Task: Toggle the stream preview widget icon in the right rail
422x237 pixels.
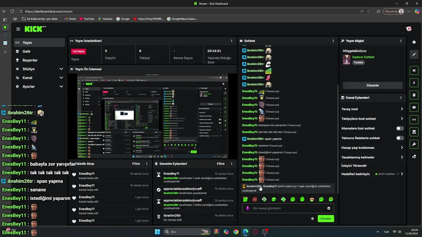Action: (x=414, y=70)
